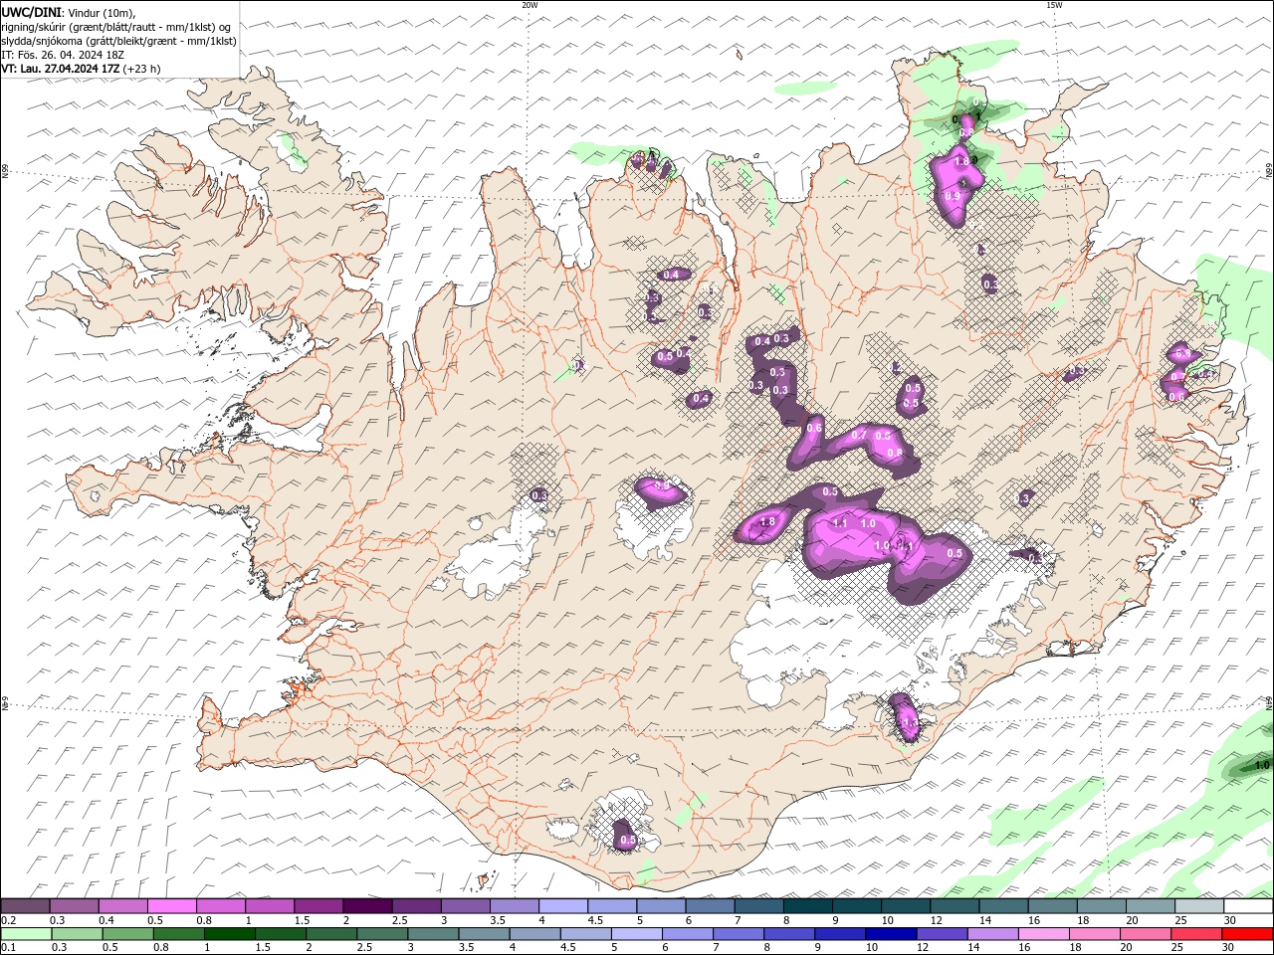The height and width of the screenshot is (955, 1274).
Task: Pick the upper-row swatch labeled 20
Action: click(x=1150, y=906)
